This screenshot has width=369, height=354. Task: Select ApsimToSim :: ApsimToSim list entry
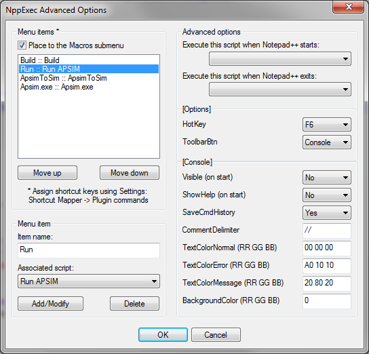coord(89,78)
